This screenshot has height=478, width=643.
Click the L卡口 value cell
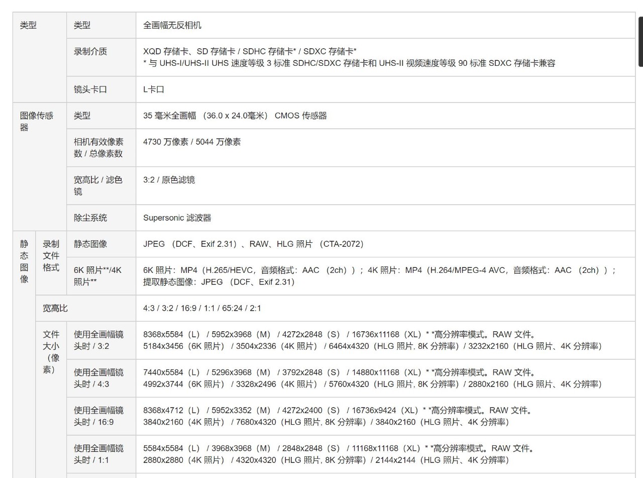[154, 89]
